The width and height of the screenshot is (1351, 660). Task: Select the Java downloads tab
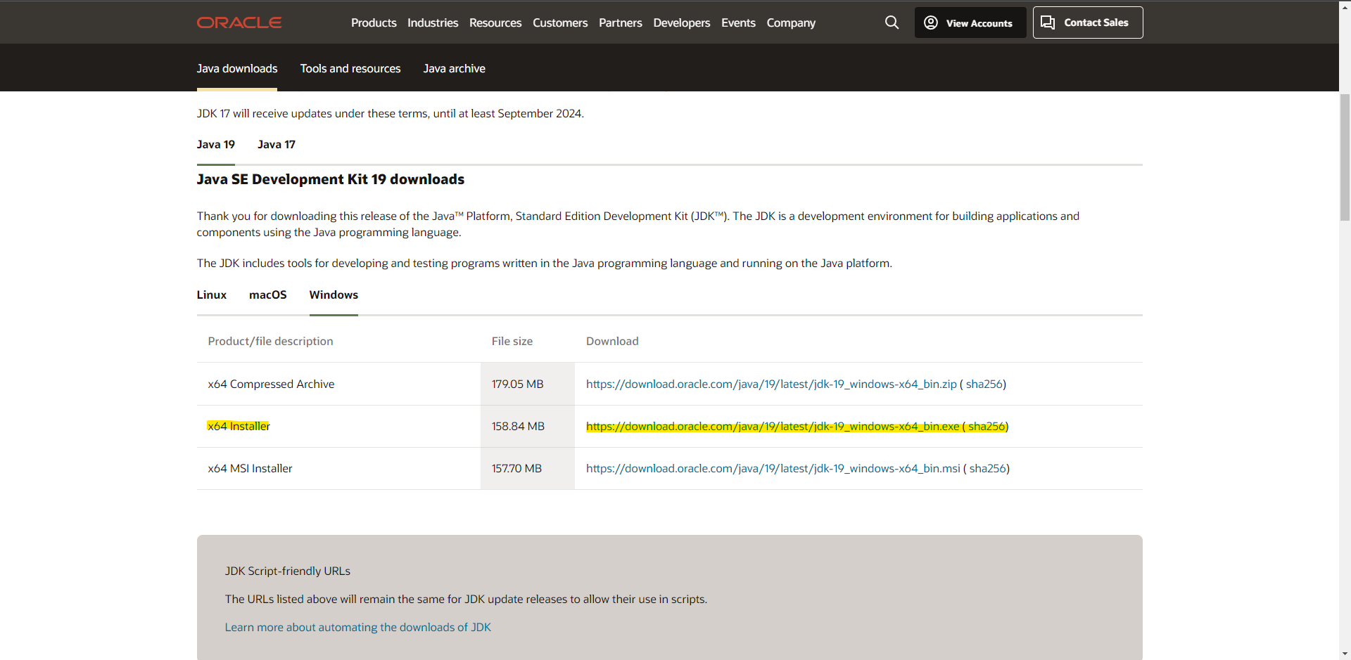[x=237, y=68]
